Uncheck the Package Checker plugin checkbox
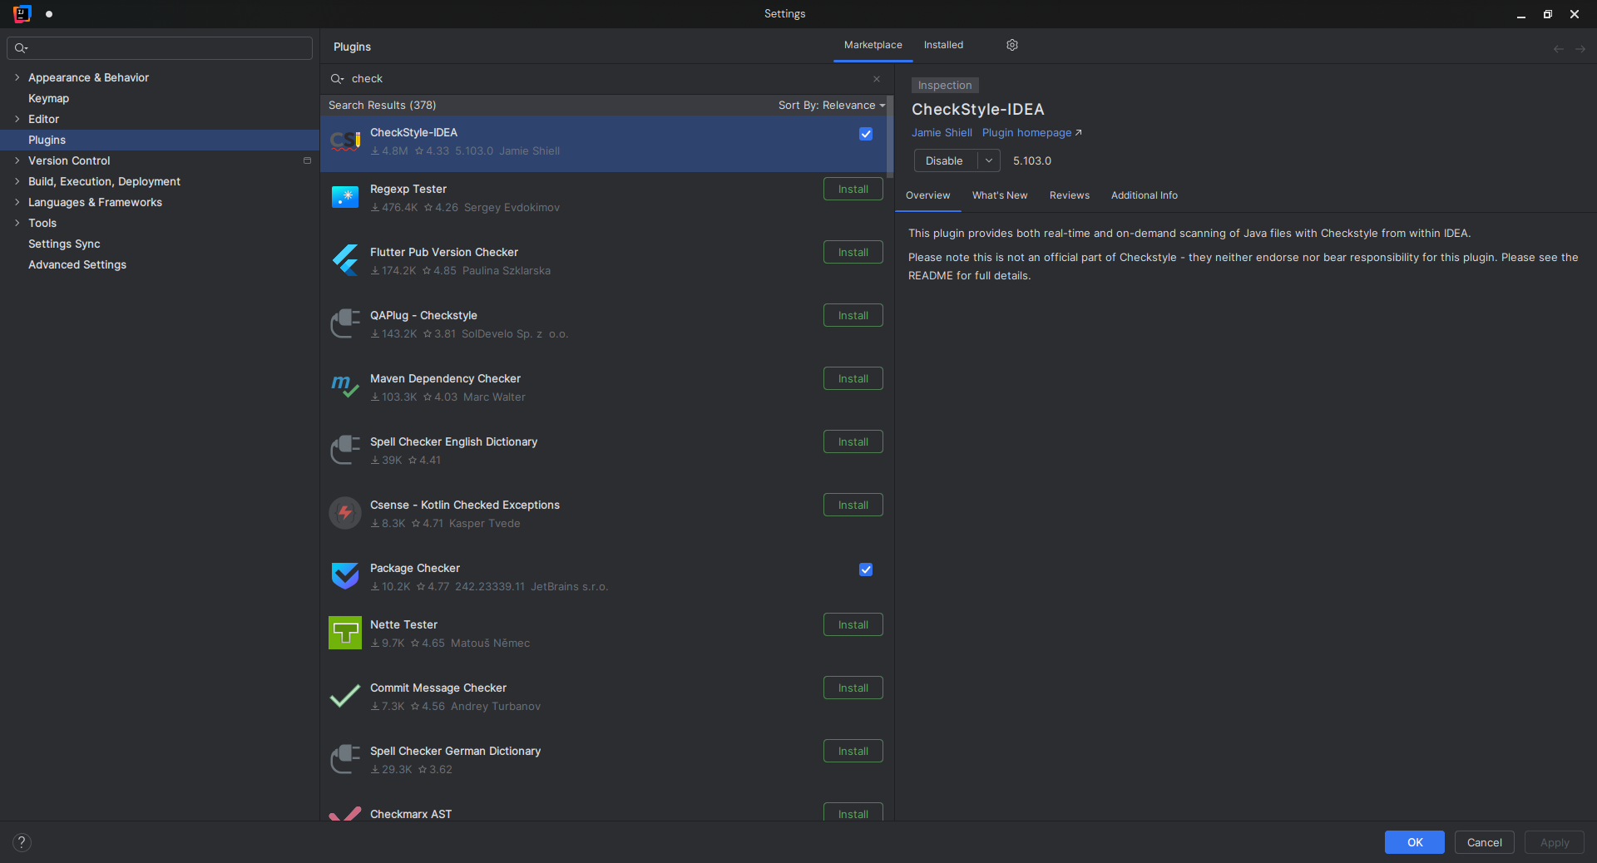 pyautogui.click(x=866, y=570)
